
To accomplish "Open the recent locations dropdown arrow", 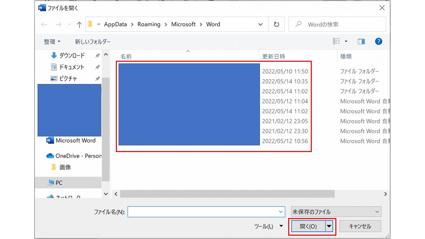I will tap(69, 25).
